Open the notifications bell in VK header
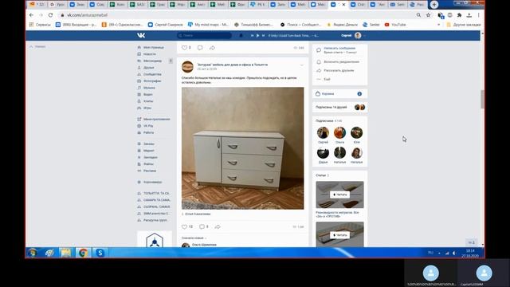The height and width of the screenshot is (287, 510). point(241,35)
